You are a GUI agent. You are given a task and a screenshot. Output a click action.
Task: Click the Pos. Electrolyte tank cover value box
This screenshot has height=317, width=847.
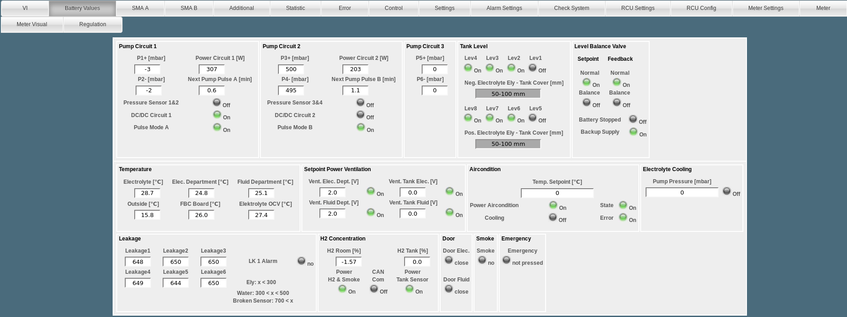pos(508,144)
